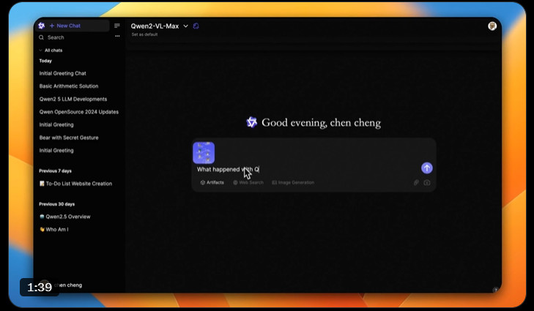Turn on the Image Generation option
Viewport: 534px width, 311px height.
point(293,182)
